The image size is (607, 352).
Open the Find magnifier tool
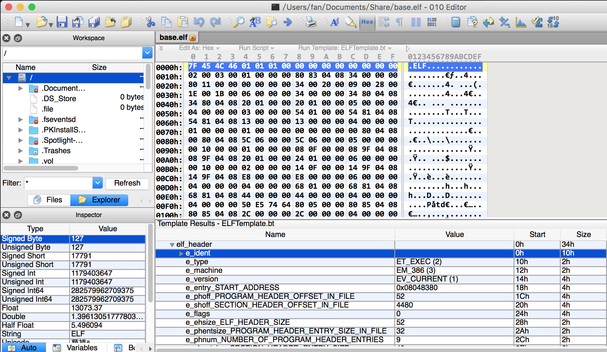[239, 22]
